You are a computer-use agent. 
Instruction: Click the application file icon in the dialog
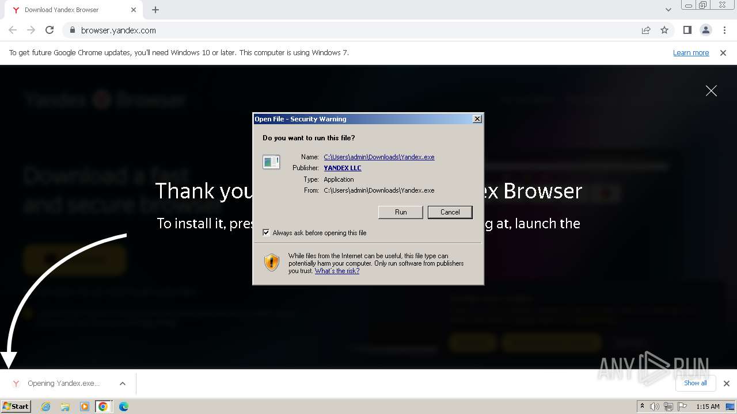(271, 162)
